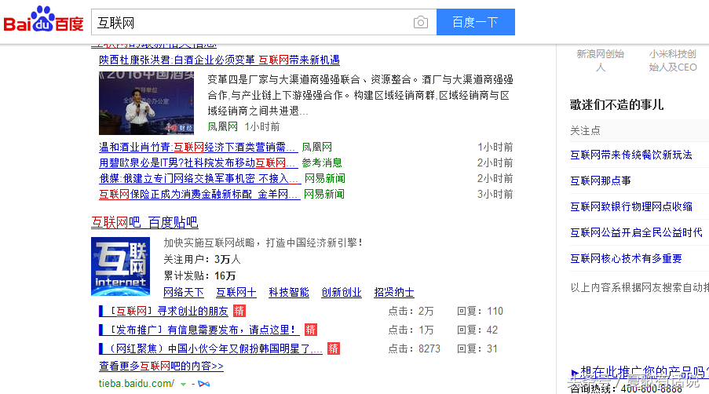
Task: Click tieba.baidu.com/ URL text
Action: [x=137, y=384]
